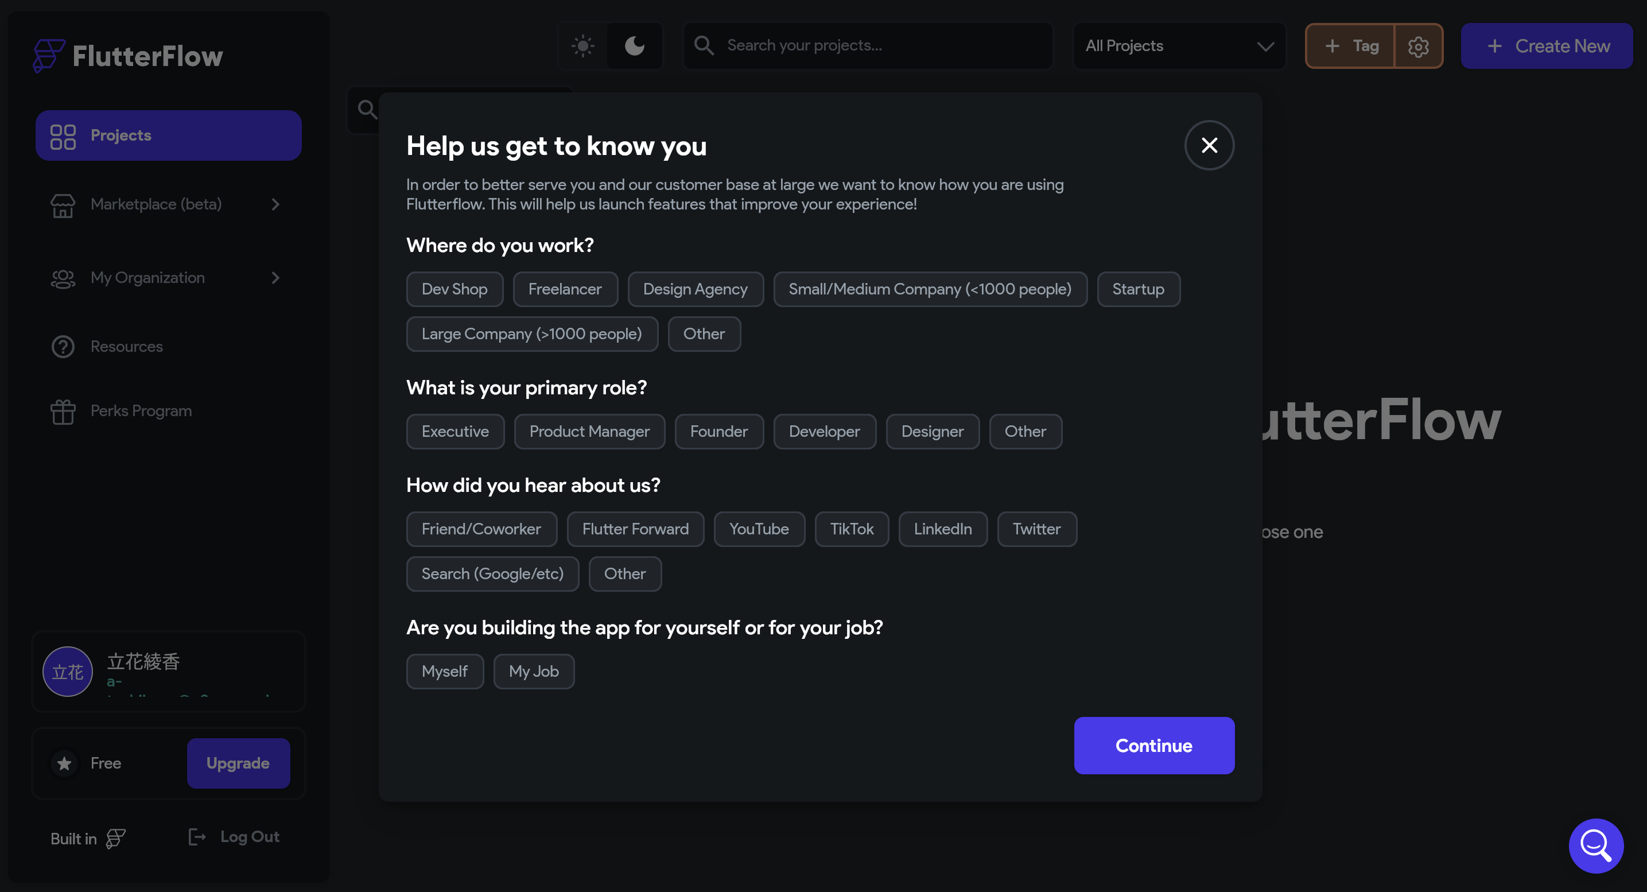Open the Projects sidebar section
Viewport: 1647px width, 892px height.
click(169, 135)
